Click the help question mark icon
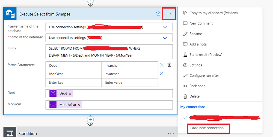 (x=158, y=14)
